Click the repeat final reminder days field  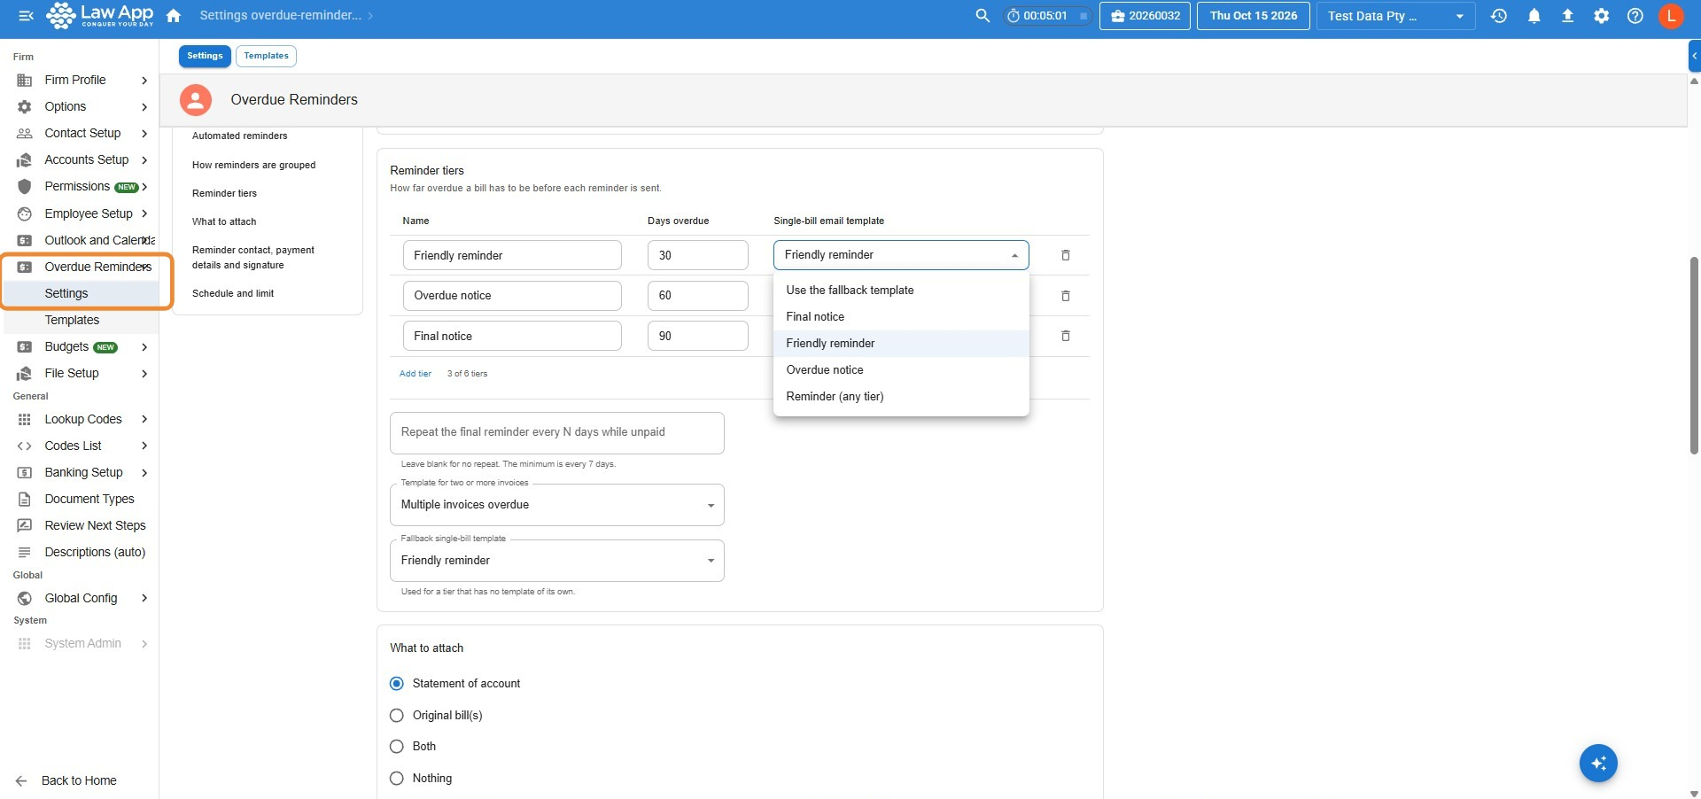[557, 433]
